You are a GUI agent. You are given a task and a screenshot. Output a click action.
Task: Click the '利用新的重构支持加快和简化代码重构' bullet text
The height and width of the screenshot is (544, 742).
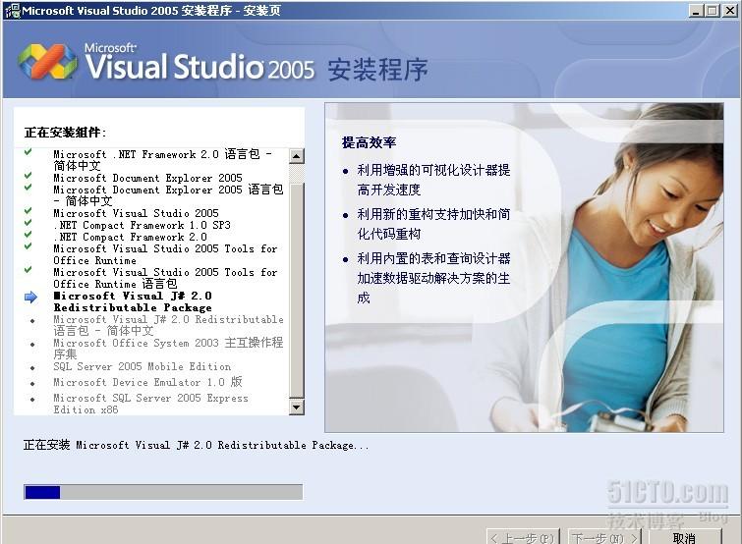coord(434,224)
